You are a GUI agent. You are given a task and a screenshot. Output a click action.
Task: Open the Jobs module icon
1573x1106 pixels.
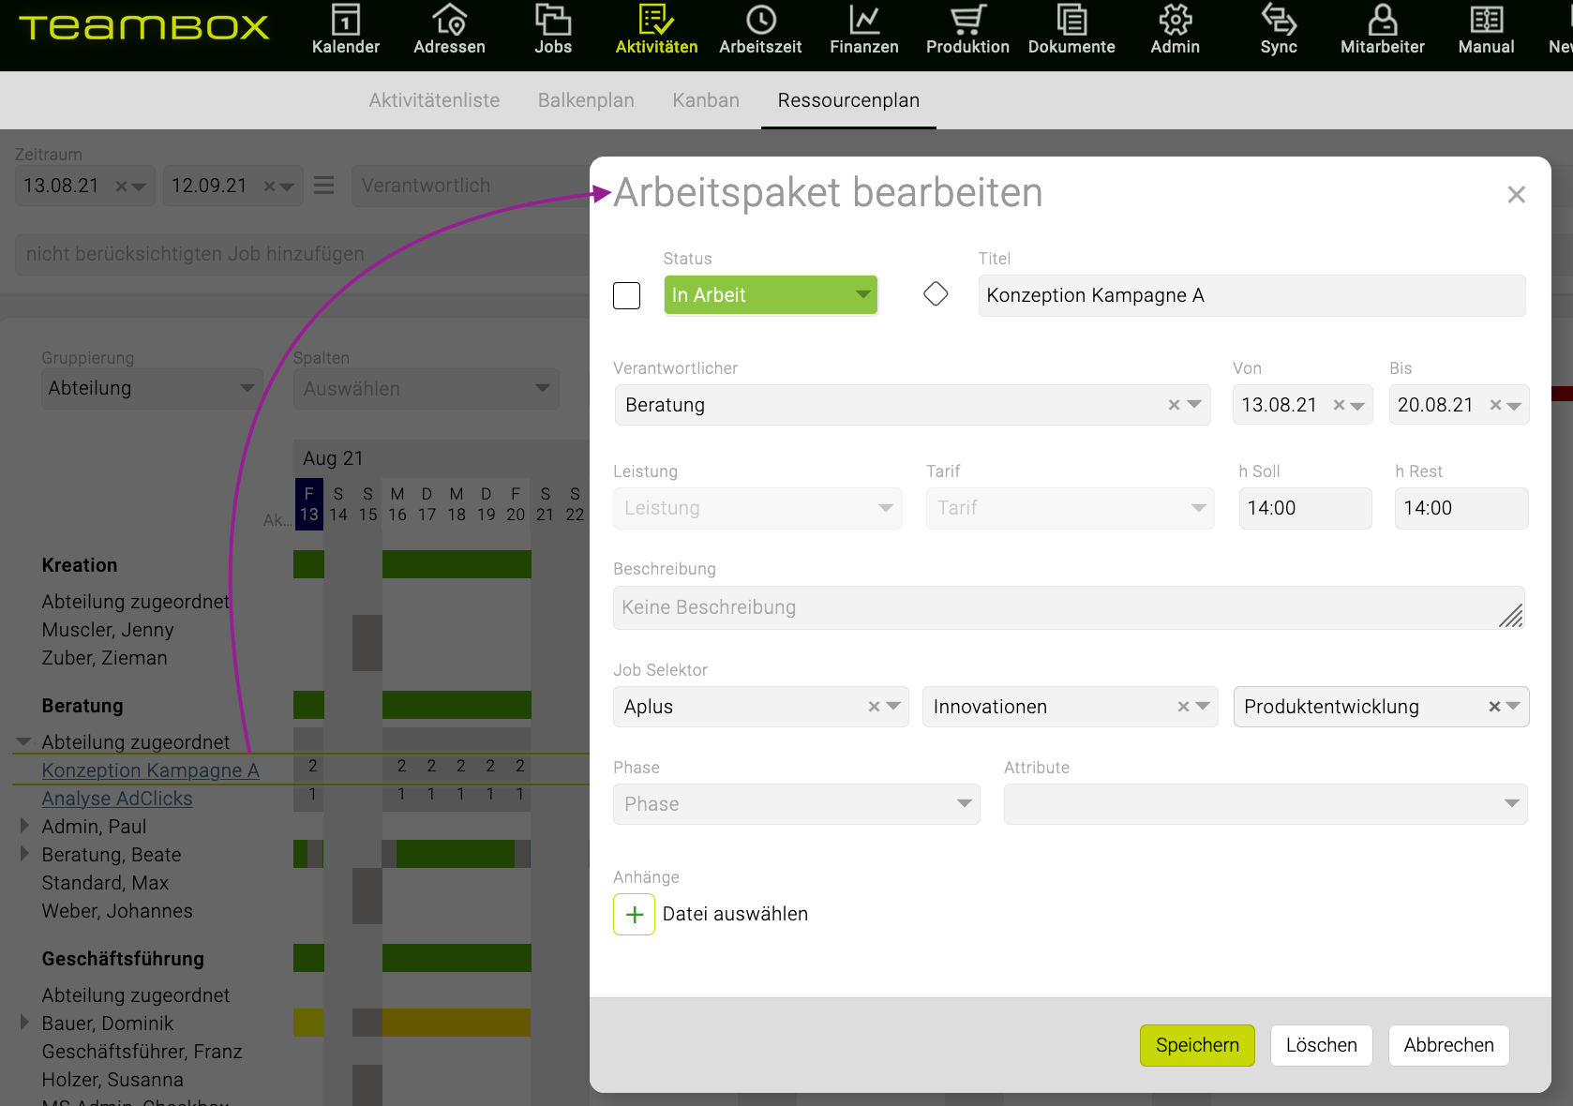[x=552, y=21]
